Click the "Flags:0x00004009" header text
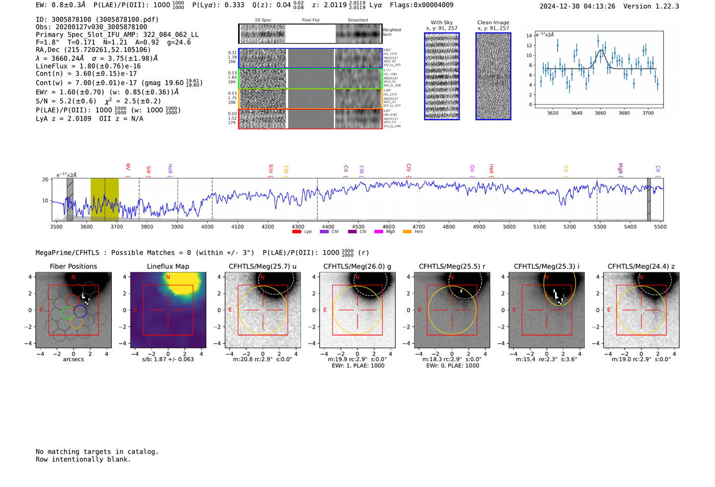 pos(421,5)
